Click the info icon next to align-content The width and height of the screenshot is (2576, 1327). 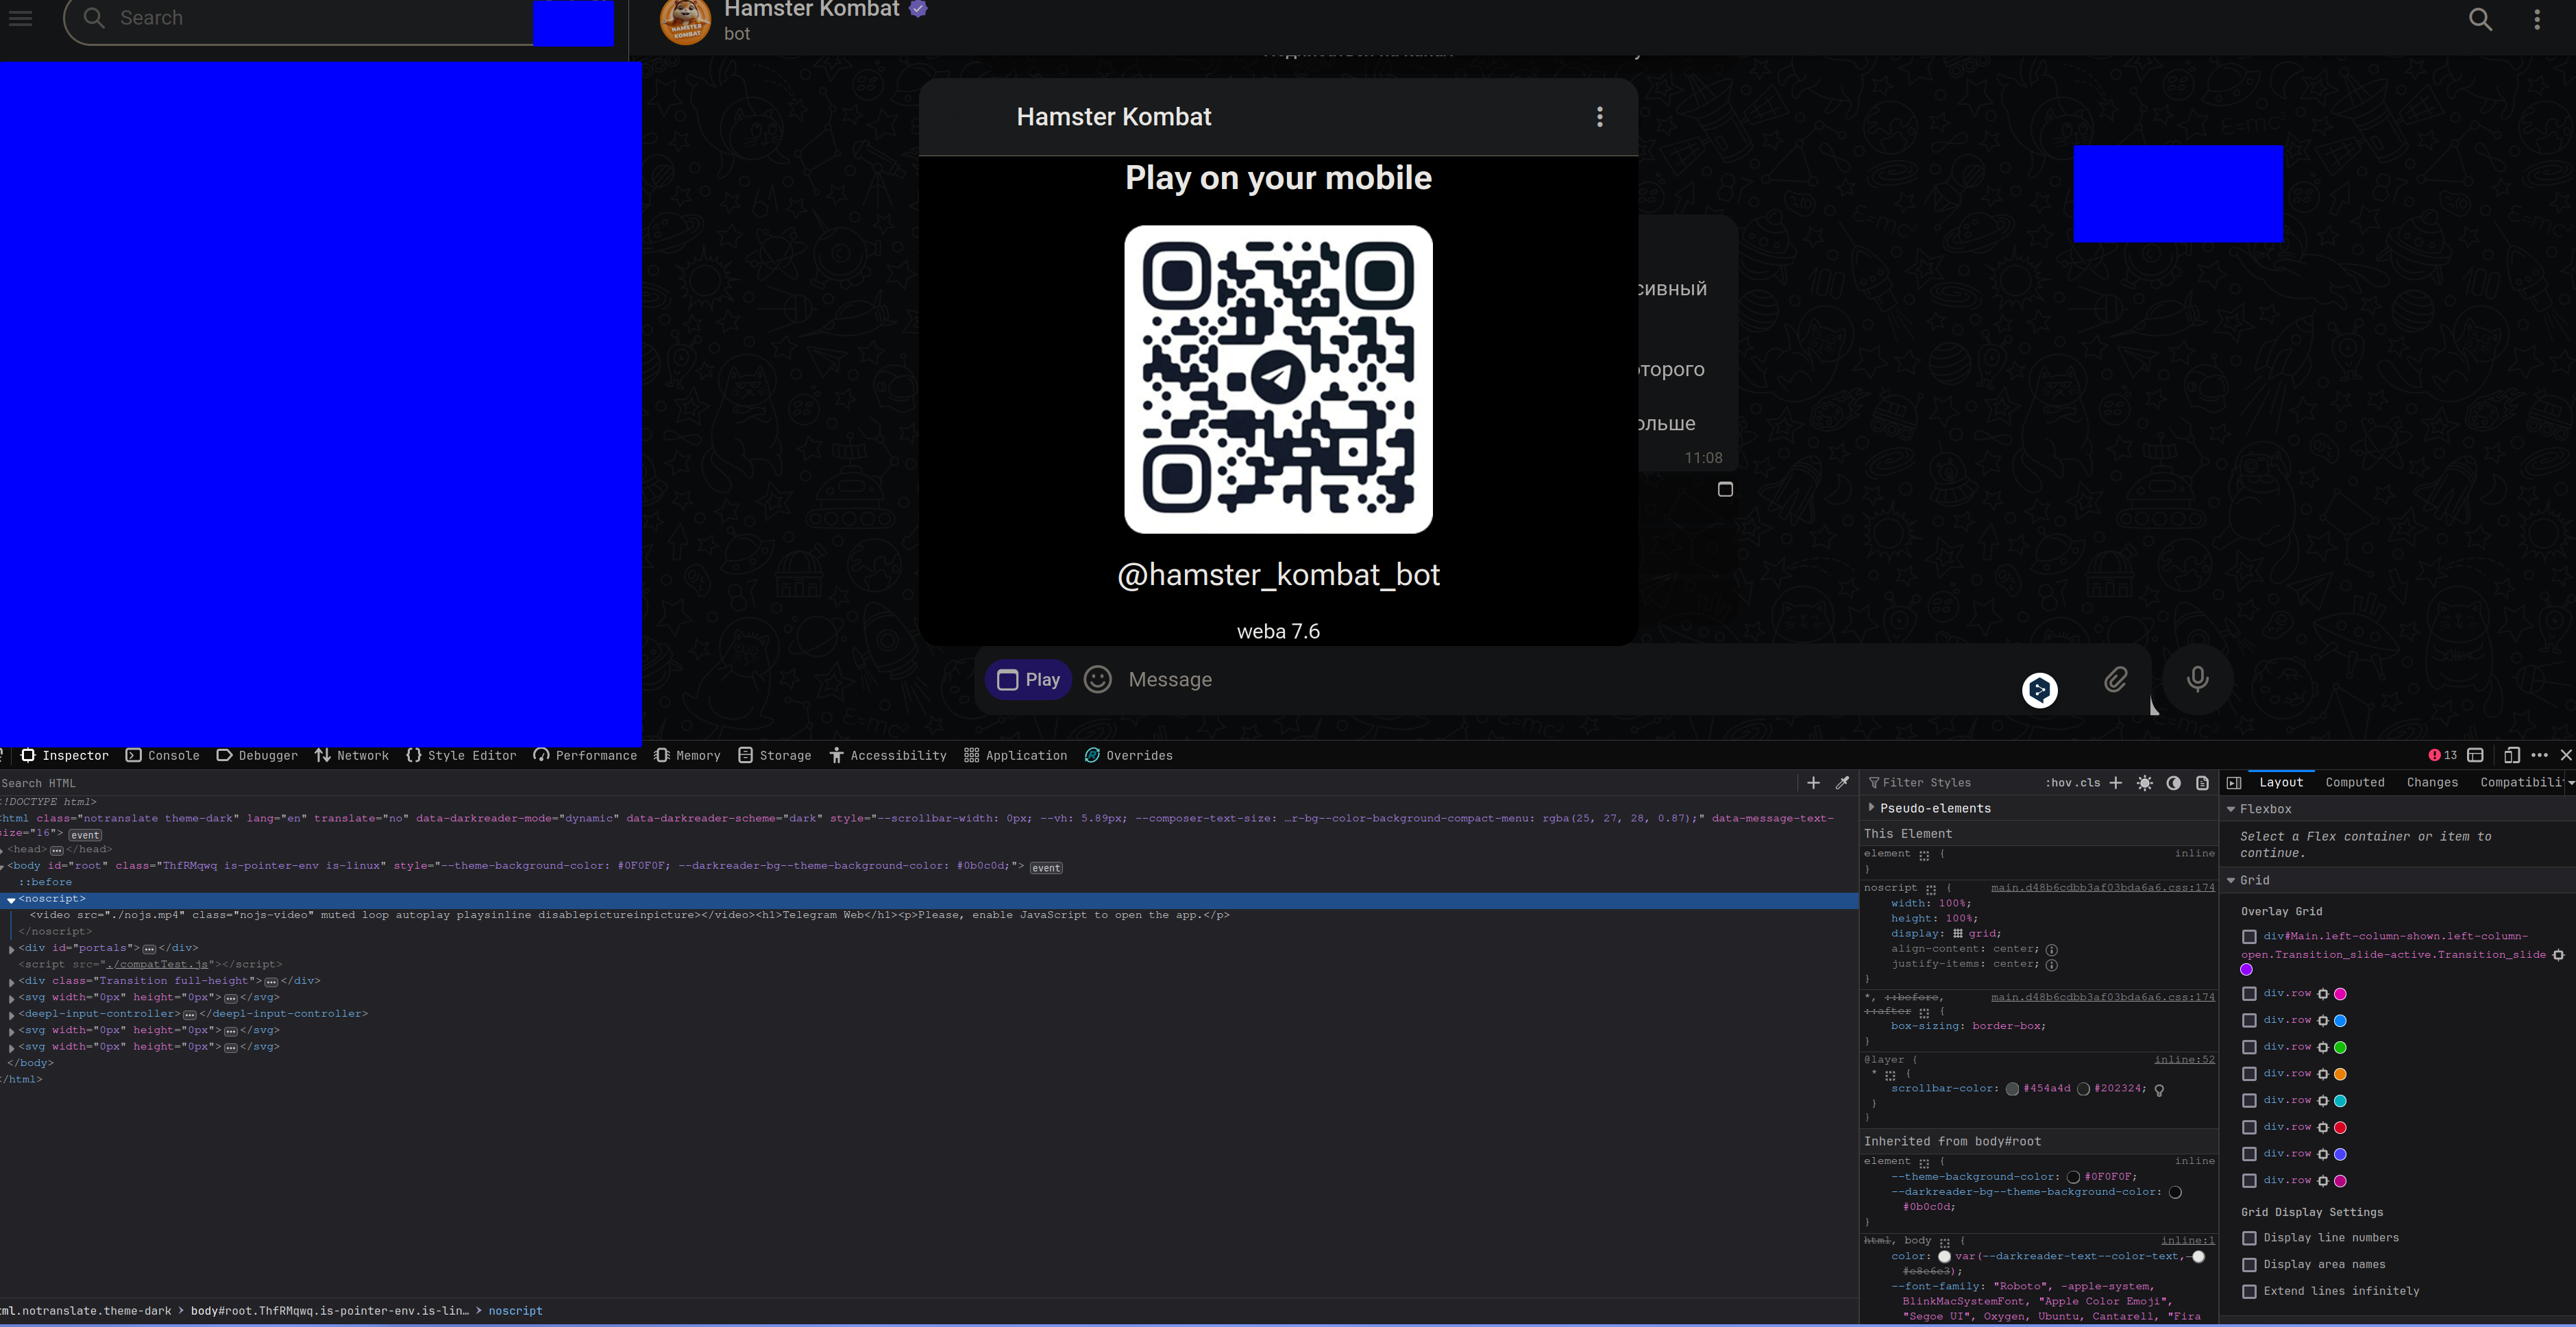[2051, 950]
